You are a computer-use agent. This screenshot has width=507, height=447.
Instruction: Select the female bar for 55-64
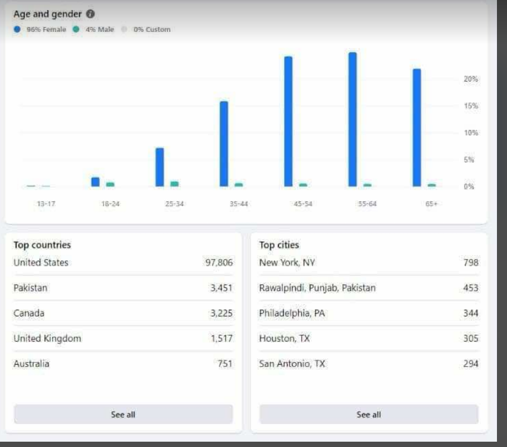point(353,119)
